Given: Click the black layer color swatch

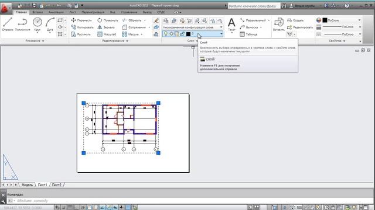Looking at the screenshot, I should 188,34.
